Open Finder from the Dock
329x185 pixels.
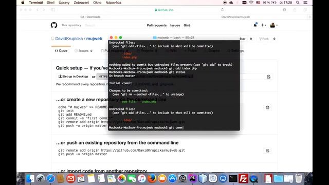click(x=30, y=179)
